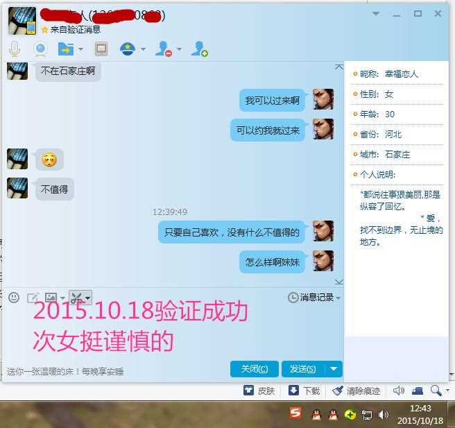Click the message bubble 可以约我就过来
Image resolution: width=455 pixels, height=428 pixels.
tap(268, 130)
